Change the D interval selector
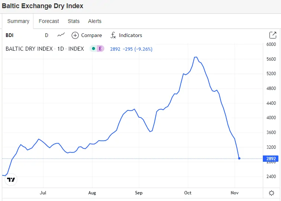The height and width of the screenshot is (201, 281). click(47, 35)
